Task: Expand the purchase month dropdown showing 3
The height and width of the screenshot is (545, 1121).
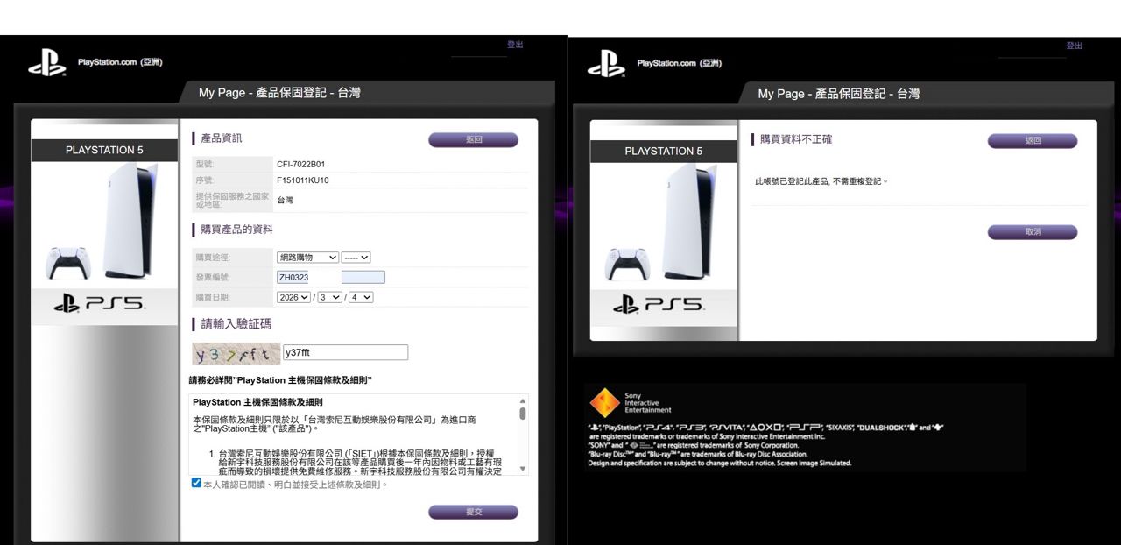Action: coord(330,297)
